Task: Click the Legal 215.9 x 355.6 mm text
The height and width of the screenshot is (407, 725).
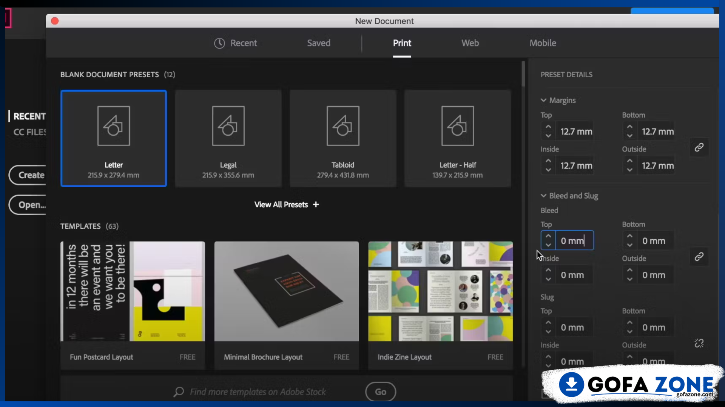Action: point(228,170)
